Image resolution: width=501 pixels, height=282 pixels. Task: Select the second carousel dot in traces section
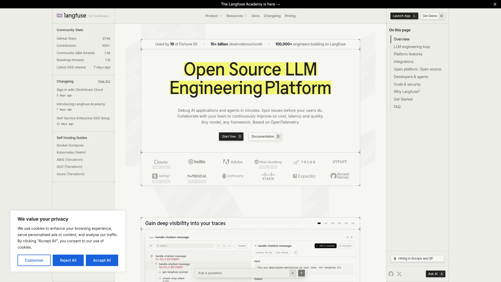pos(326,223)
